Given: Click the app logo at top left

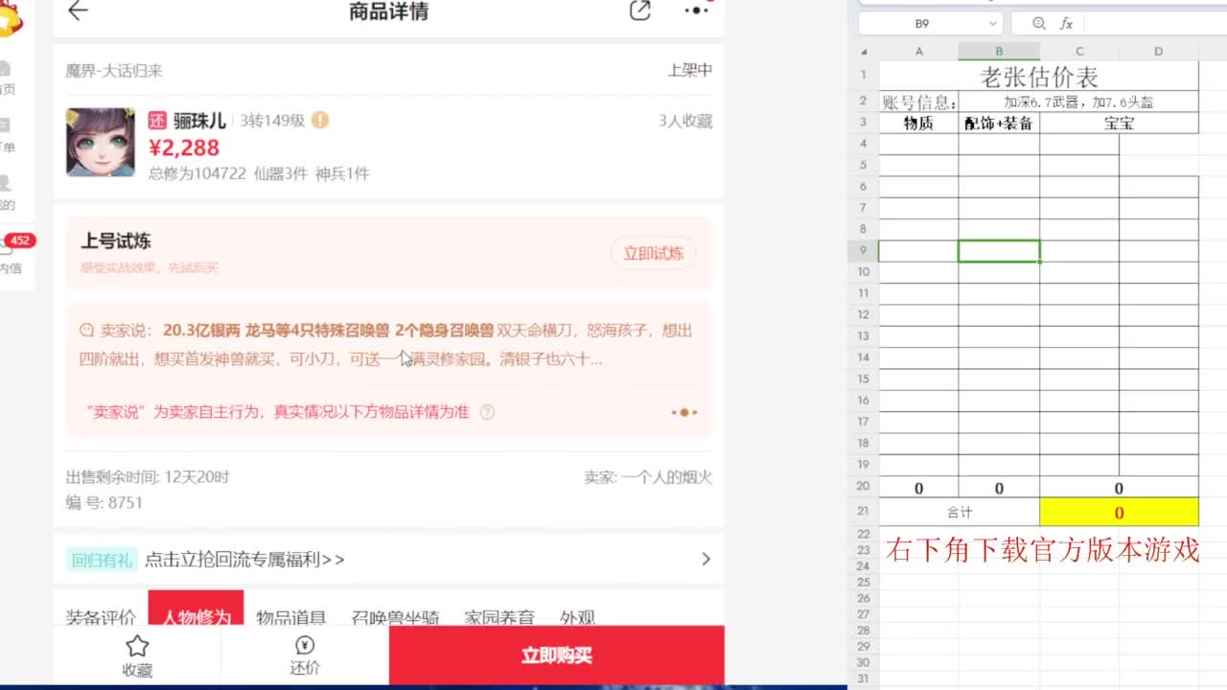Looking at the screenshot, I should 9,18.
